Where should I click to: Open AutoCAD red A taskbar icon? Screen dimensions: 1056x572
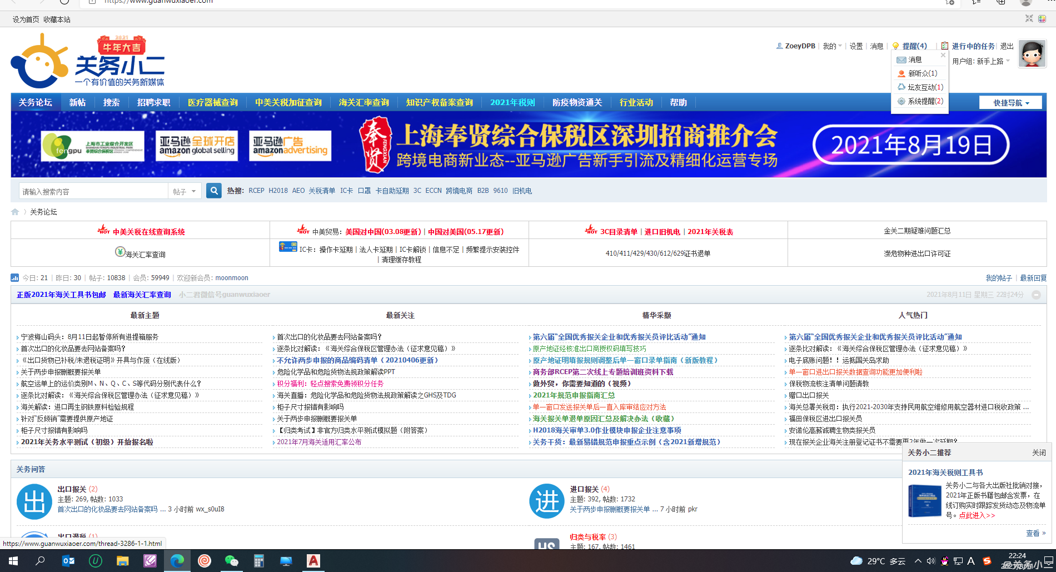[313, 561]
